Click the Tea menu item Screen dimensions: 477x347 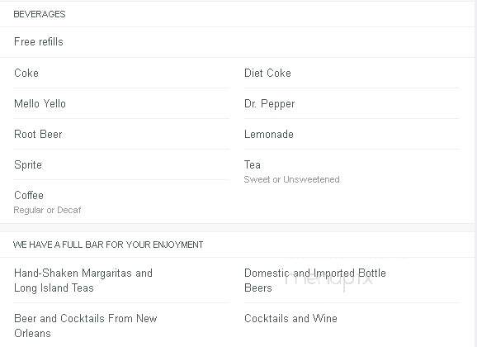[253, 164]
